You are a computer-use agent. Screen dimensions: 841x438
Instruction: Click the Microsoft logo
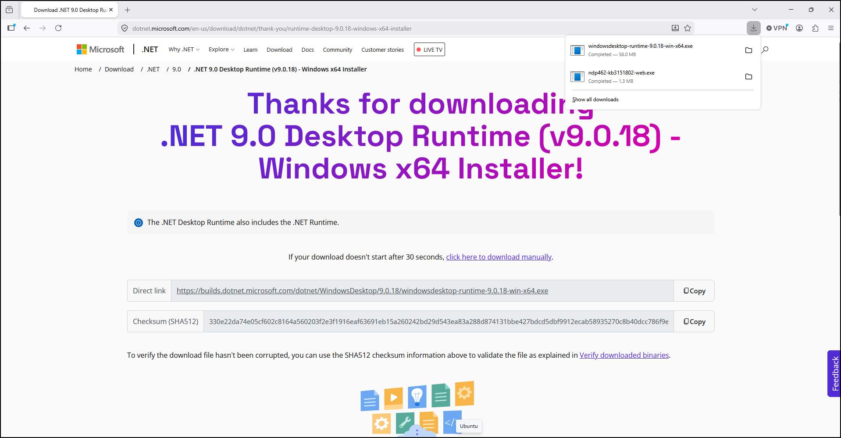pos(100,50)
